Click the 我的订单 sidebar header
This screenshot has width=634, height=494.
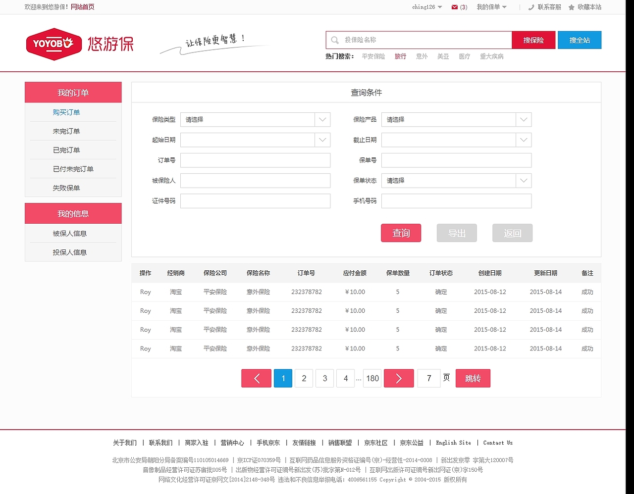pos(73,93)
